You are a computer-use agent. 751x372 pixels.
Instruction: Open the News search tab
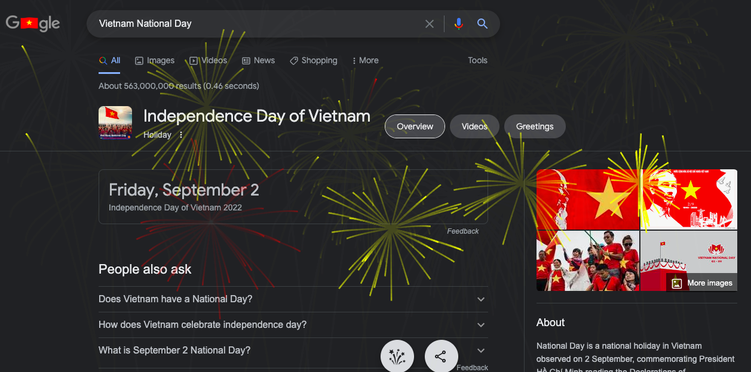[x=258, y=60]
